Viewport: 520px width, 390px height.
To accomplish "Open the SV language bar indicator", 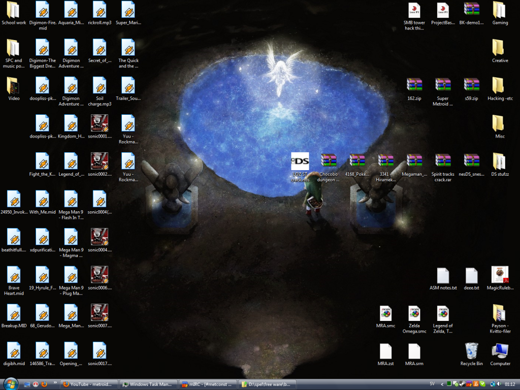I will tap(432, 384).
